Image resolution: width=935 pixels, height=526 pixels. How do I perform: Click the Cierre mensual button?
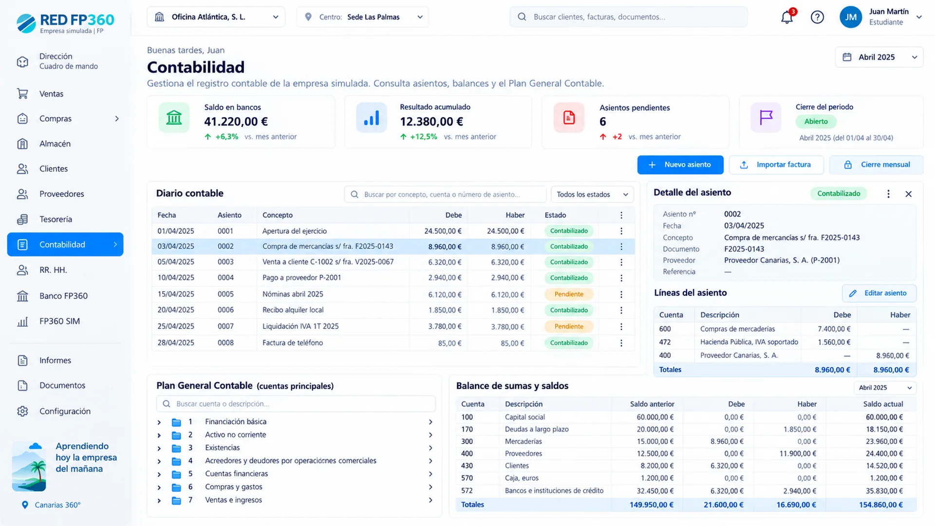tap(876, 165)
